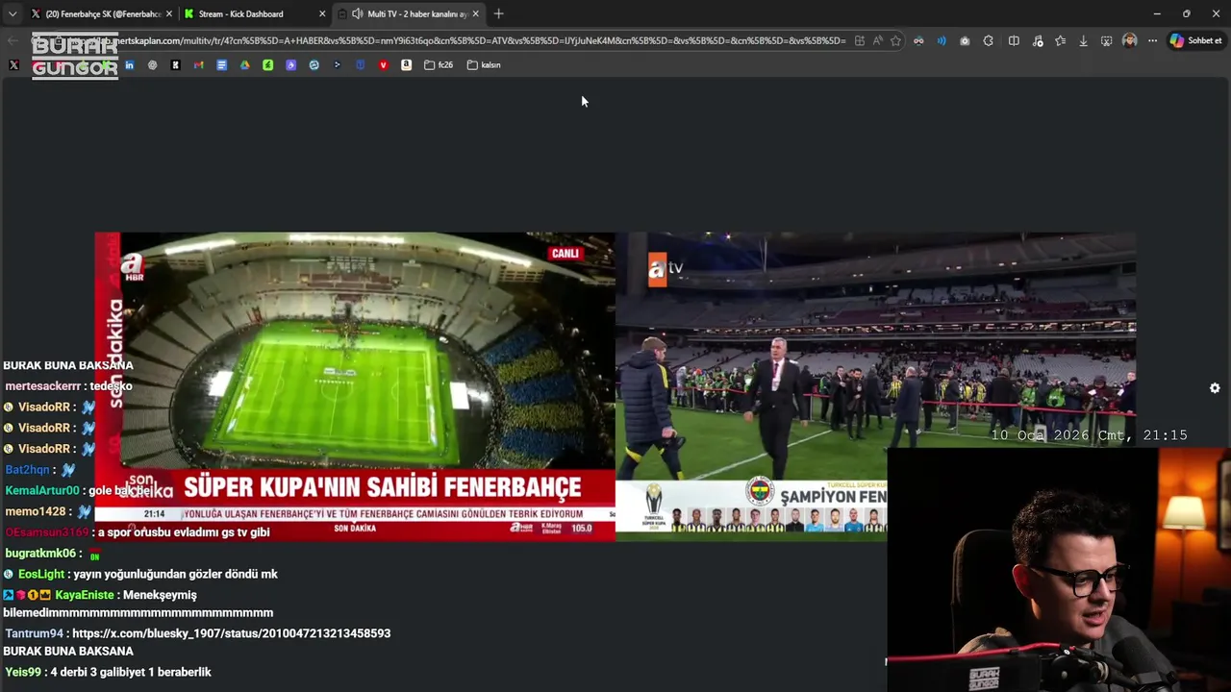The height and width of the screenshot is (692, 1231).
Task: Click the page apps icon in address bar
Action: tap(859, 40)
